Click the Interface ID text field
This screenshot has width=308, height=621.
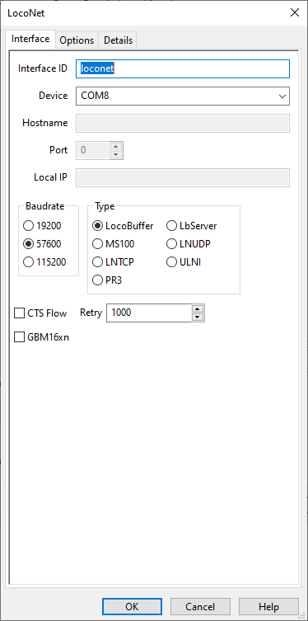183,68
